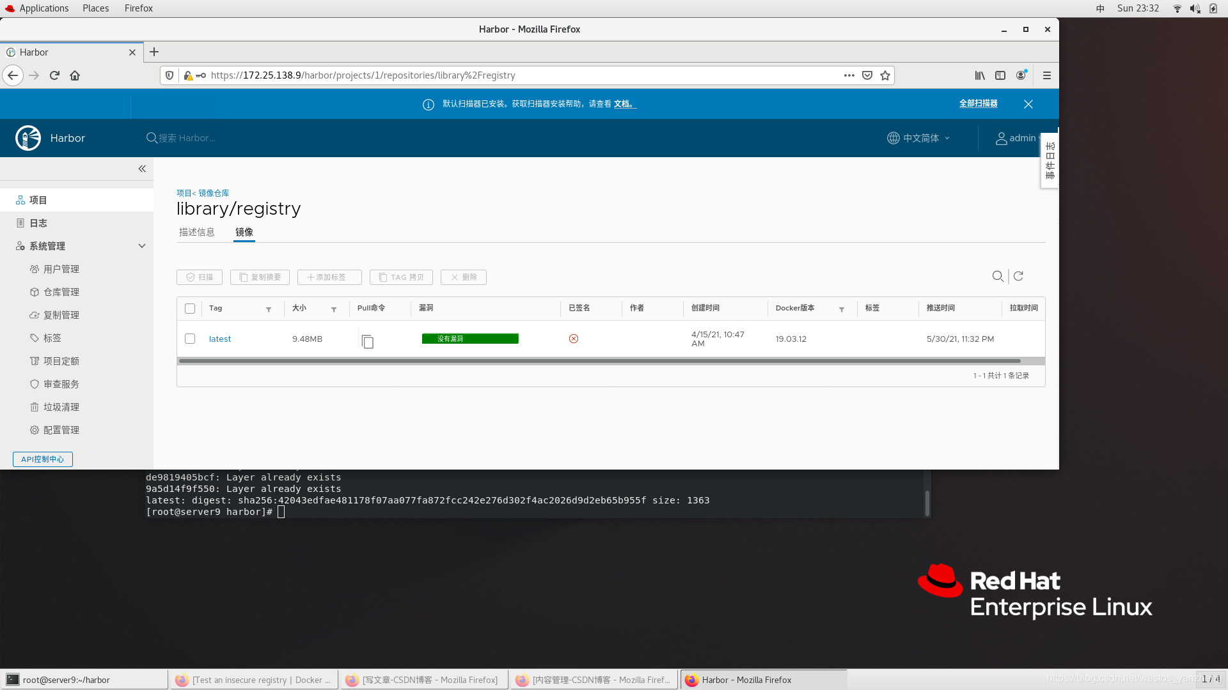This screenshot has width=1228, height=690.
Task: Open page actions three-dots menu
Action: tap(849, 75)
